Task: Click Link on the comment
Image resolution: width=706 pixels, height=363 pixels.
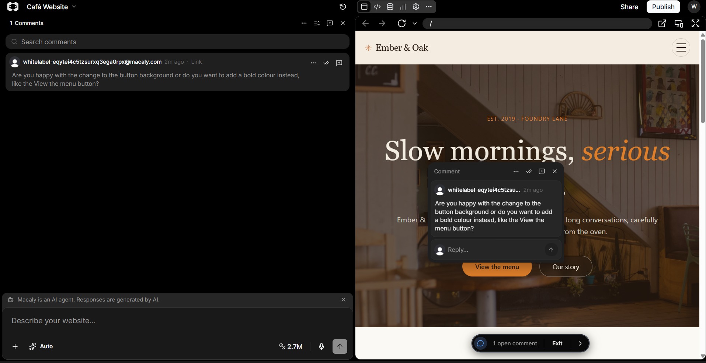Action: click(197, 62)
